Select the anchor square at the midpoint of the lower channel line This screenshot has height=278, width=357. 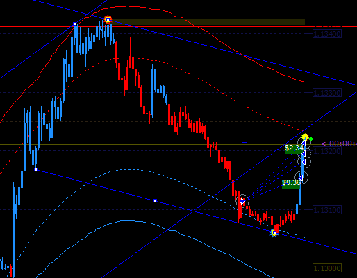click(155, 200)
